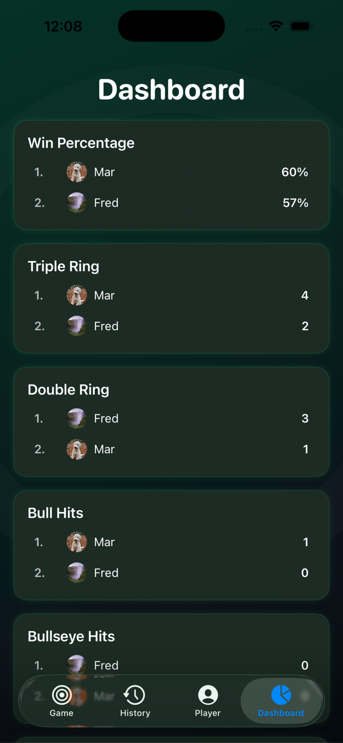Image resolution: width=343 pixels, height=743 pixels.
Task: Open the Game tab target icon
Action: click(61, 695)
